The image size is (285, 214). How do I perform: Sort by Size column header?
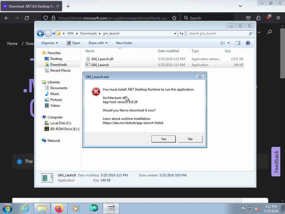point(228,51)
